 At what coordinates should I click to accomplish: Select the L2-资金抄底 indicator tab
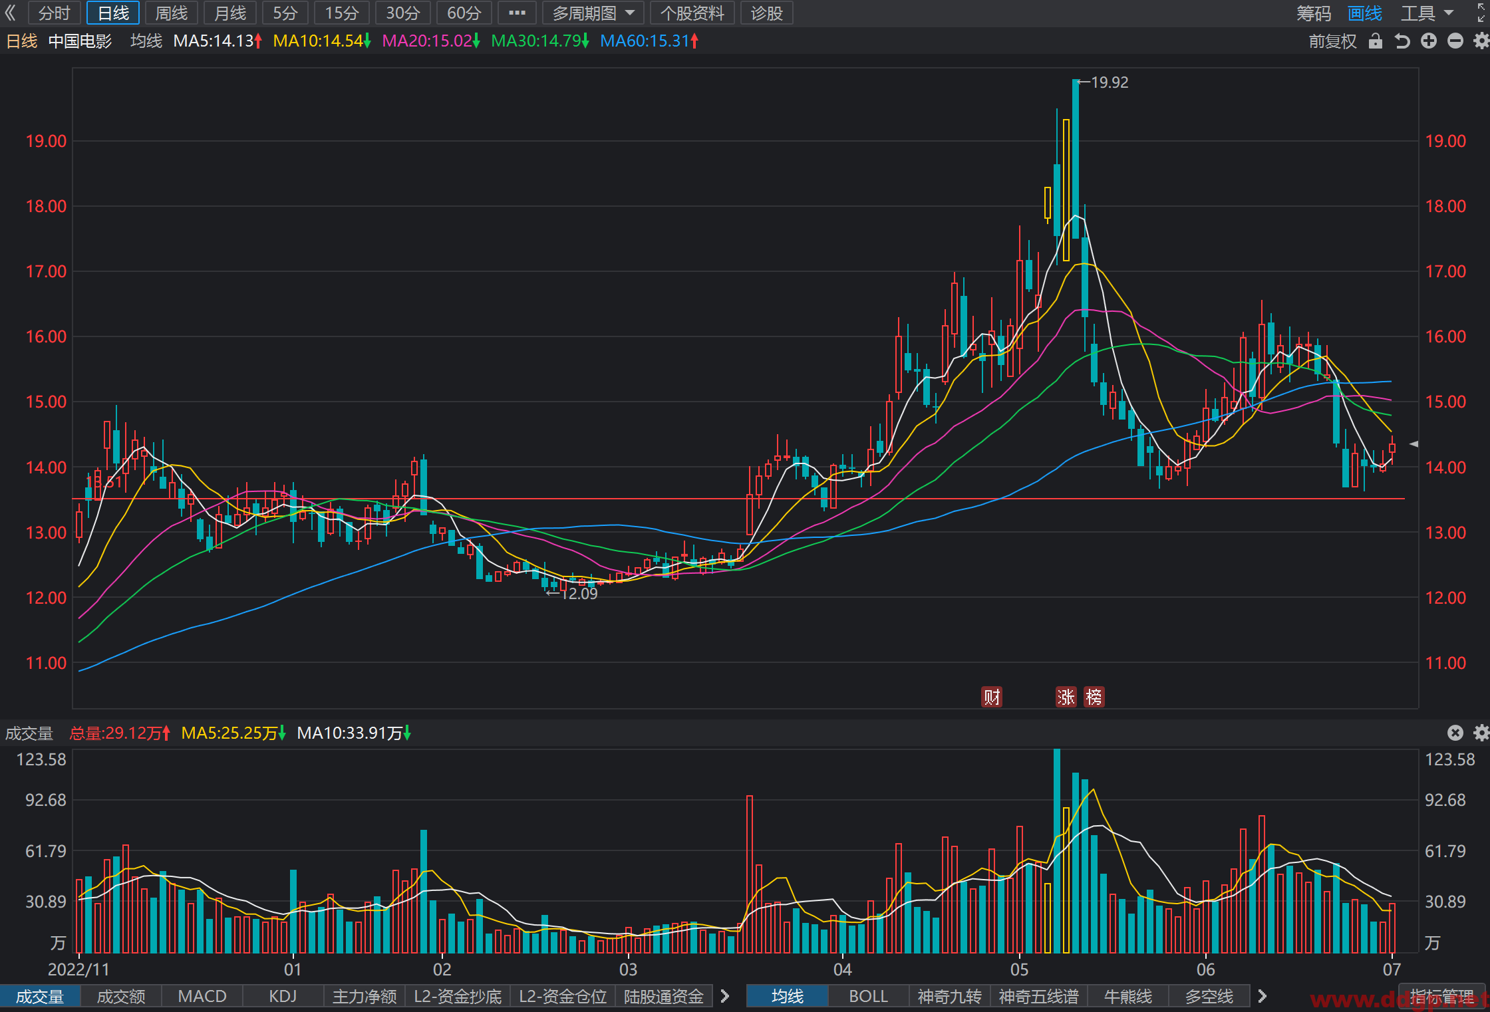458,996
